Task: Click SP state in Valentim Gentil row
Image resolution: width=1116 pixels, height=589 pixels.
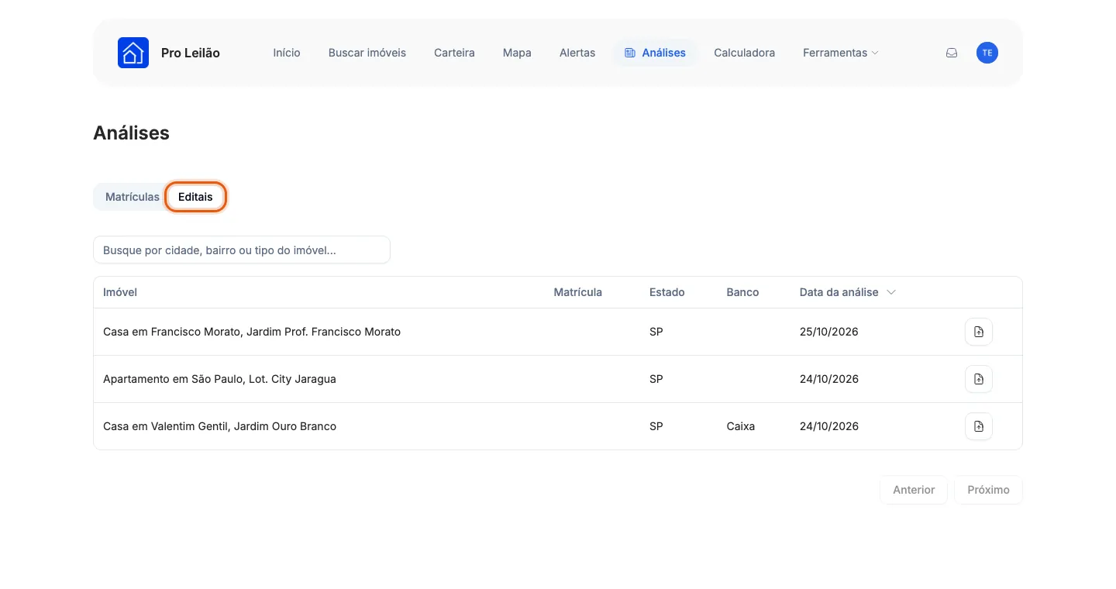Action: [656, 426]
